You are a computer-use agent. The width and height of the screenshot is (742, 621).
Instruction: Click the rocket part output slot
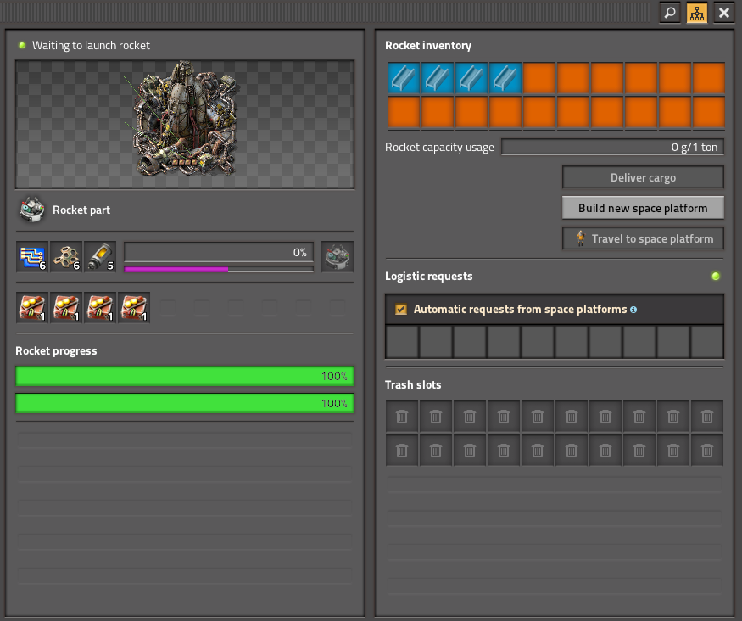click(338, 256)
